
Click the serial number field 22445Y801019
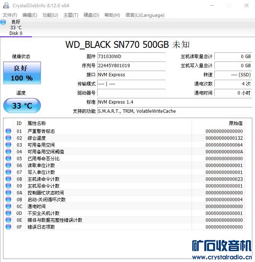[131, 65]
